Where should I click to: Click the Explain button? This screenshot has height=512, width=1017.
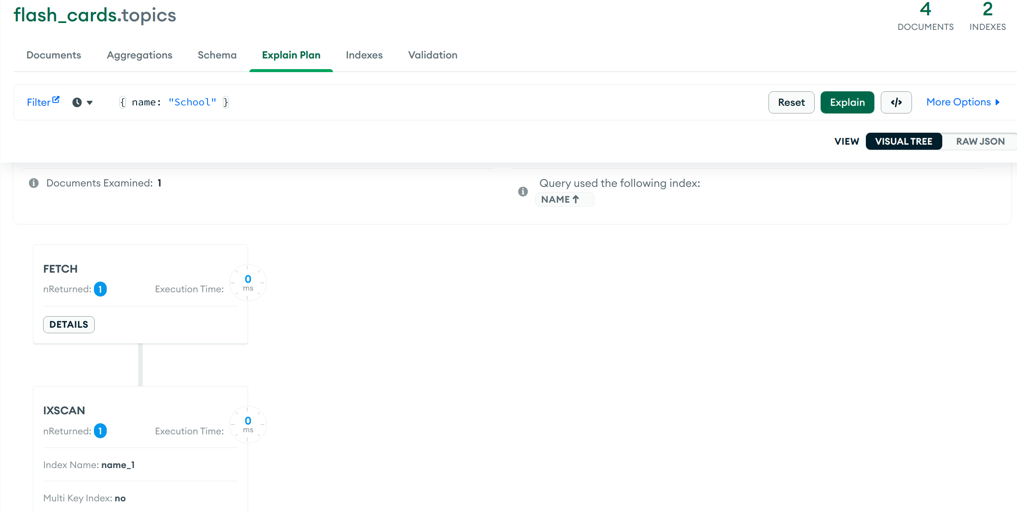[847, 102]
